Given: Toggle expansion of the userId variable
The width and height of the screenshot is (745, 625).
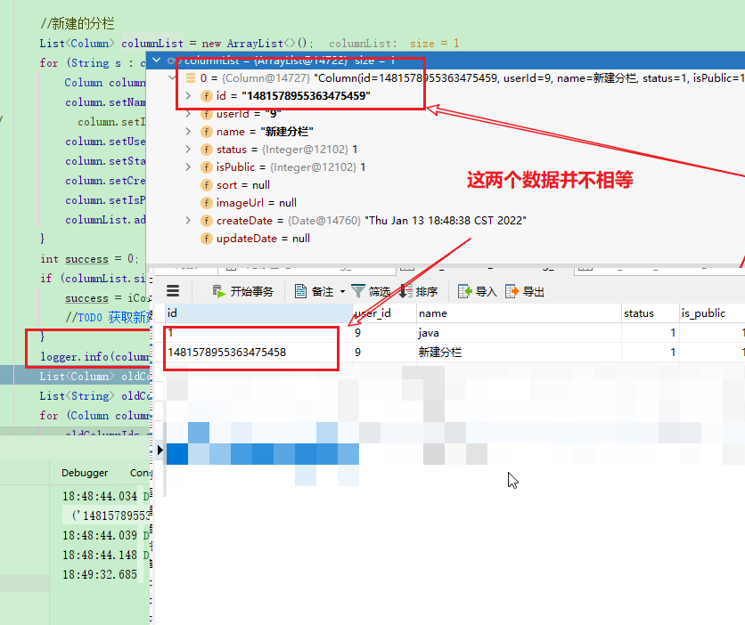Looking at the screenshot, I should click(x=188, y=114).
